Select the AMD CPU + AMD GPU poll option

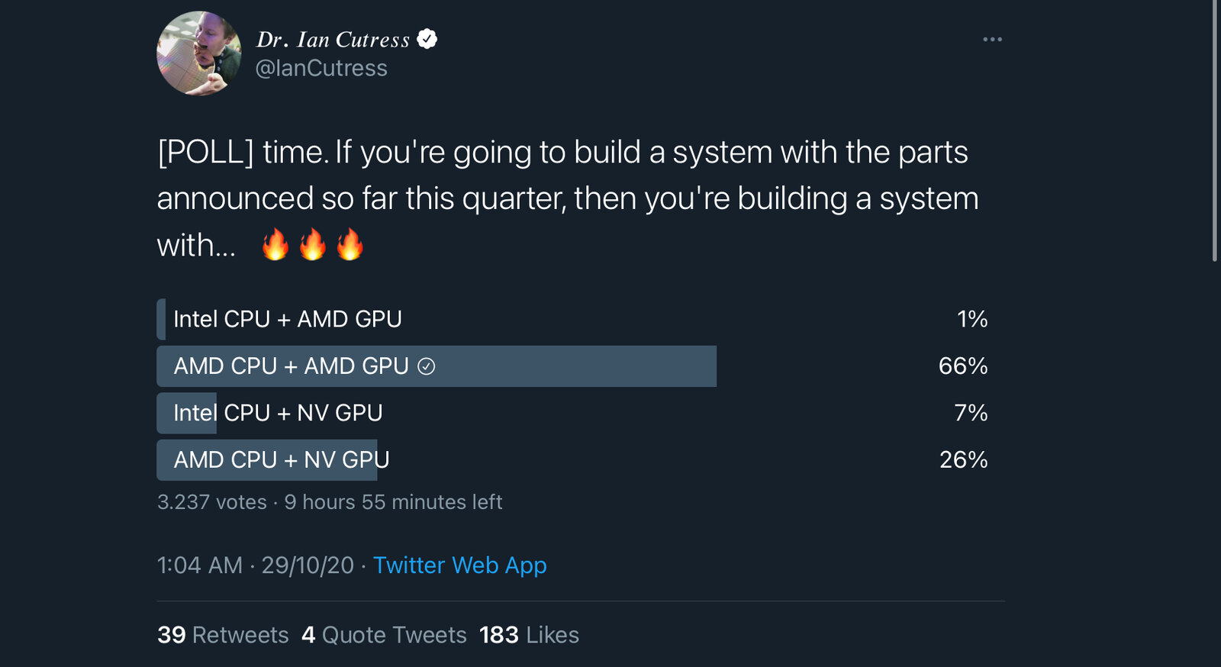point(572,366)
